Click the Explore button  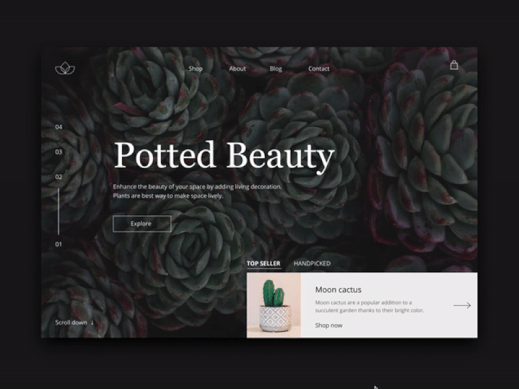point(141,223)
